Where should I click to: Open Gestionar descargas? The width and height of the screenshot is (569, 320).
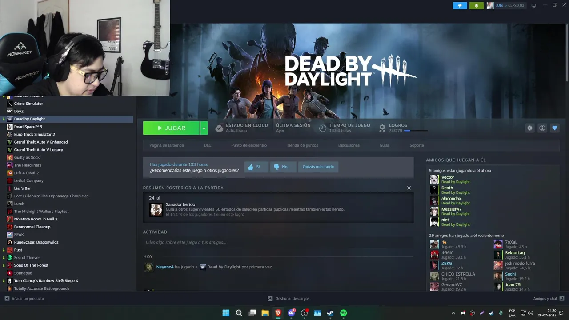point(289,299)
